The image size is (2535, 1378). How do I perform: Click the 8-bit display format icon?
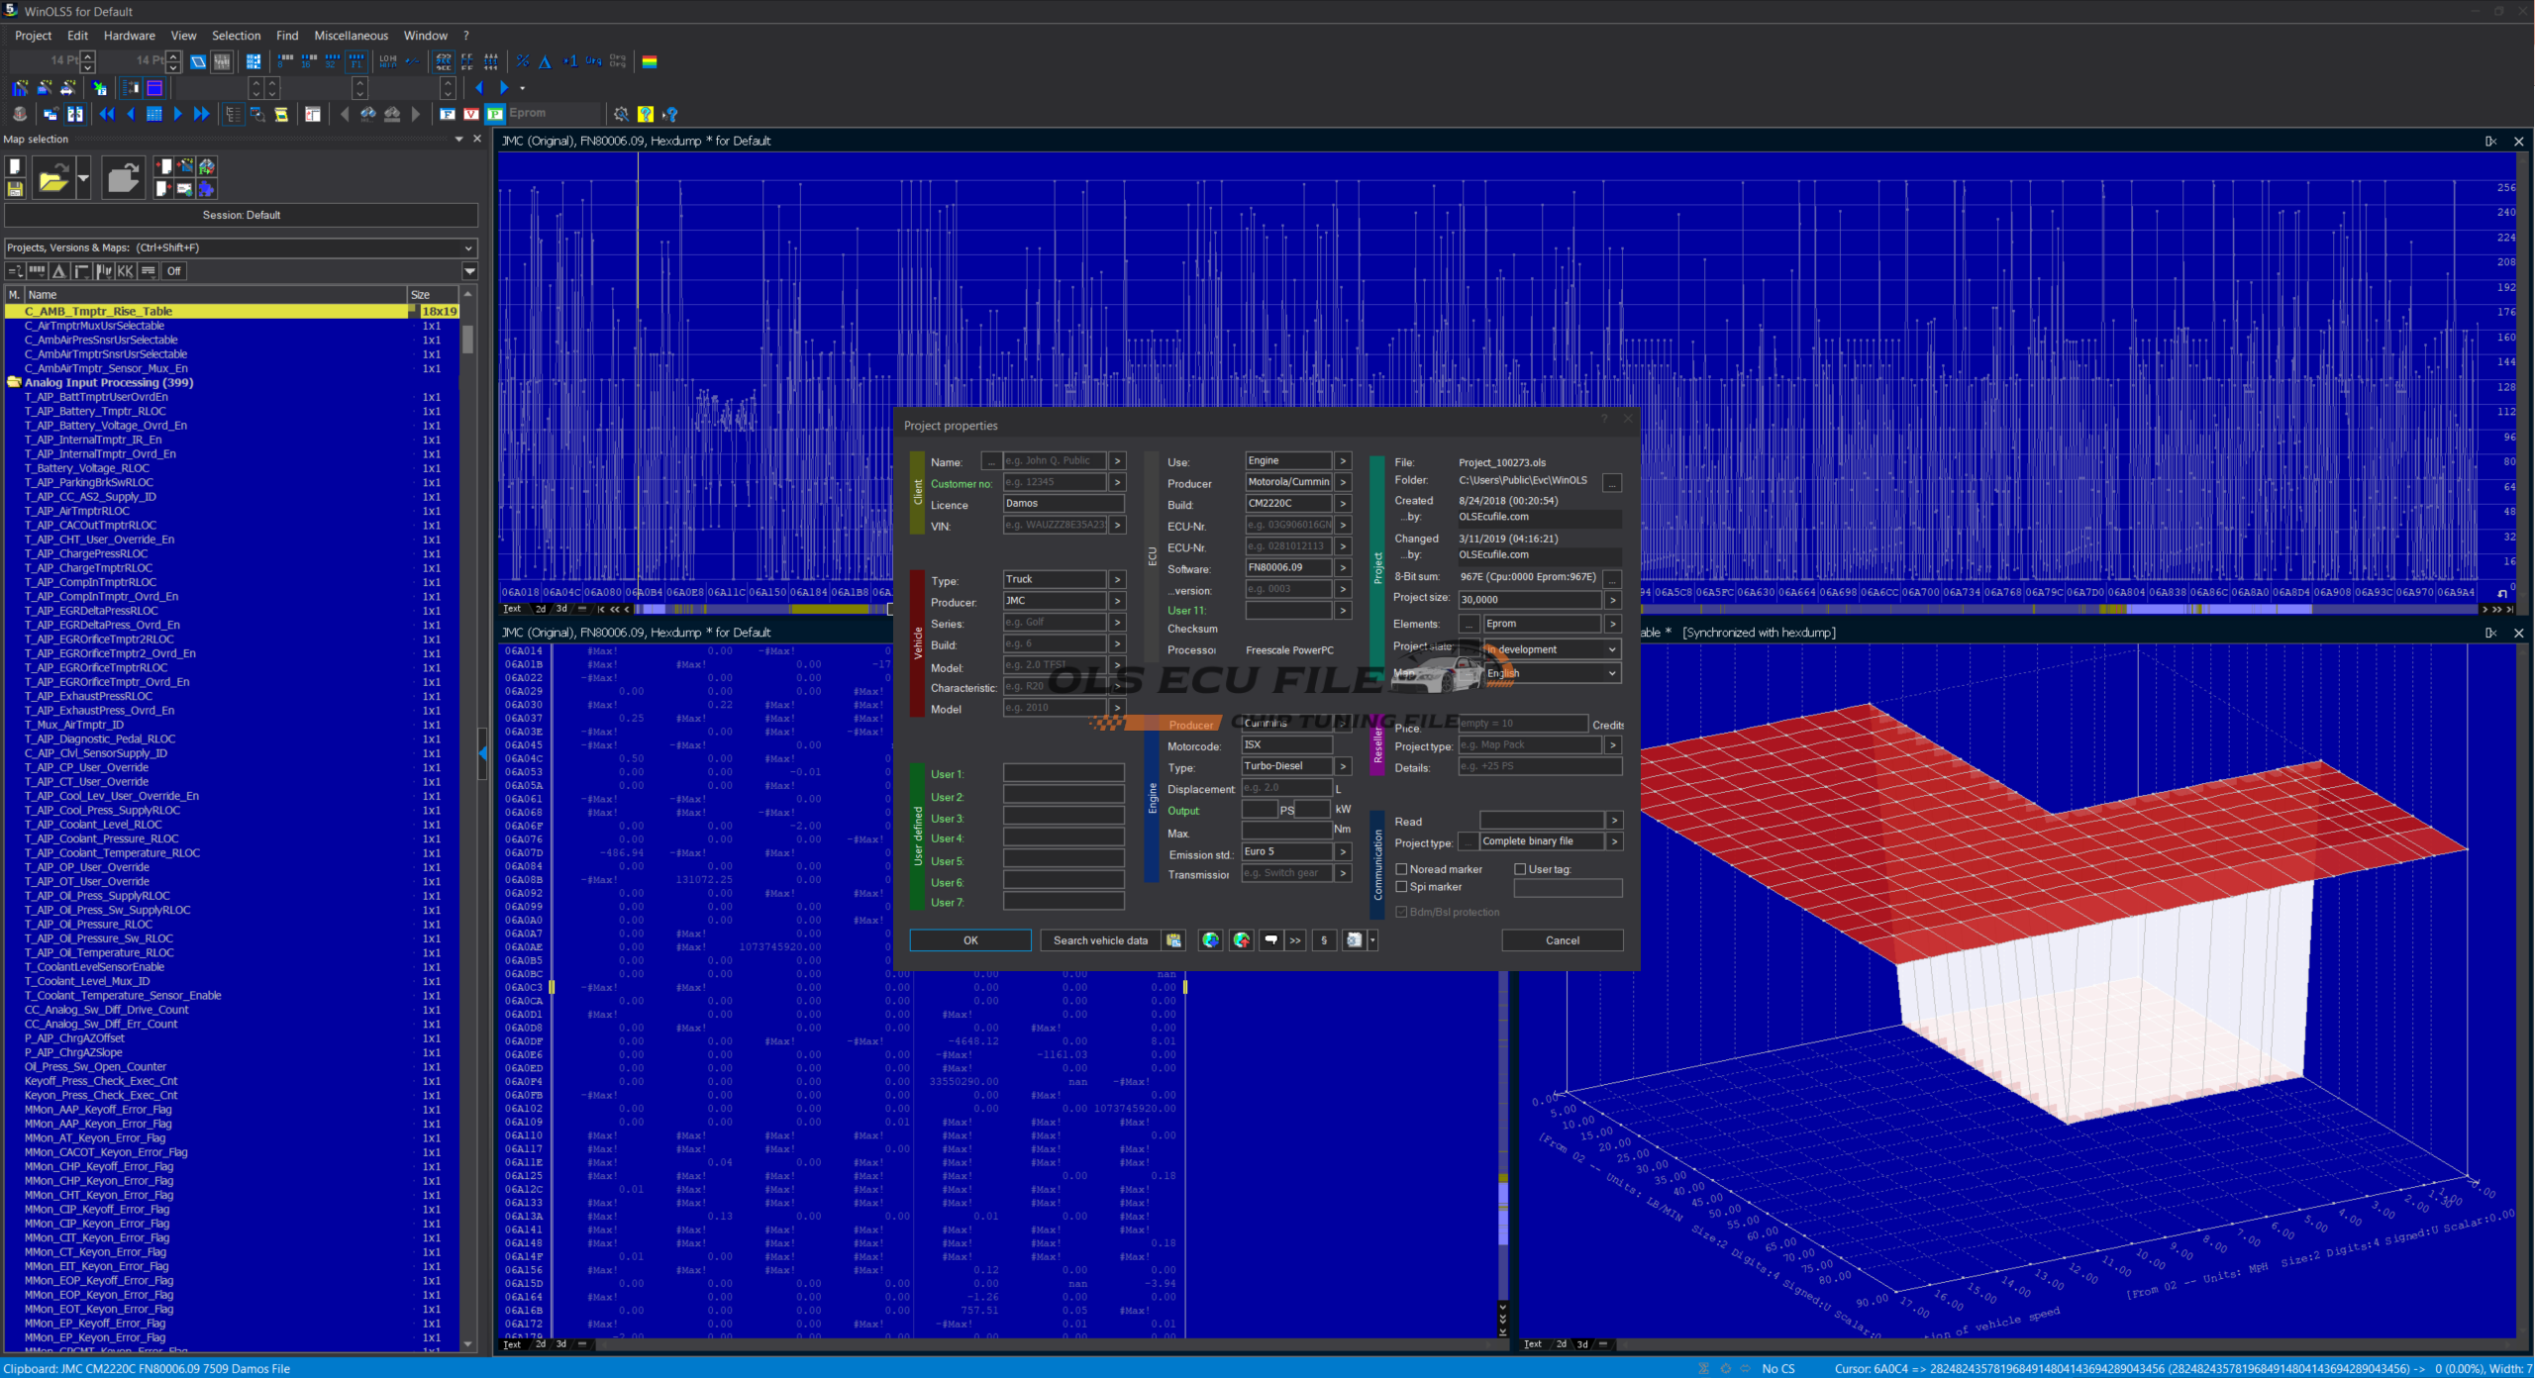(286, 61)
